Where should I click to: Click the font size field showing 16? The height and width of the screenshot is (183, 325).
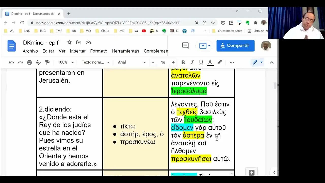[163, 62]
